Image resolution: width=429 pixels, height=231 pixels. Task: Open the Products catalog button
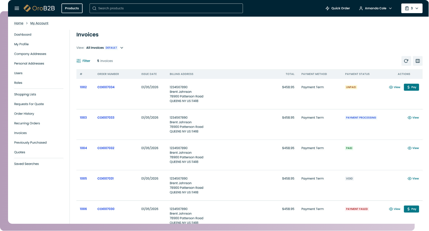72,8
